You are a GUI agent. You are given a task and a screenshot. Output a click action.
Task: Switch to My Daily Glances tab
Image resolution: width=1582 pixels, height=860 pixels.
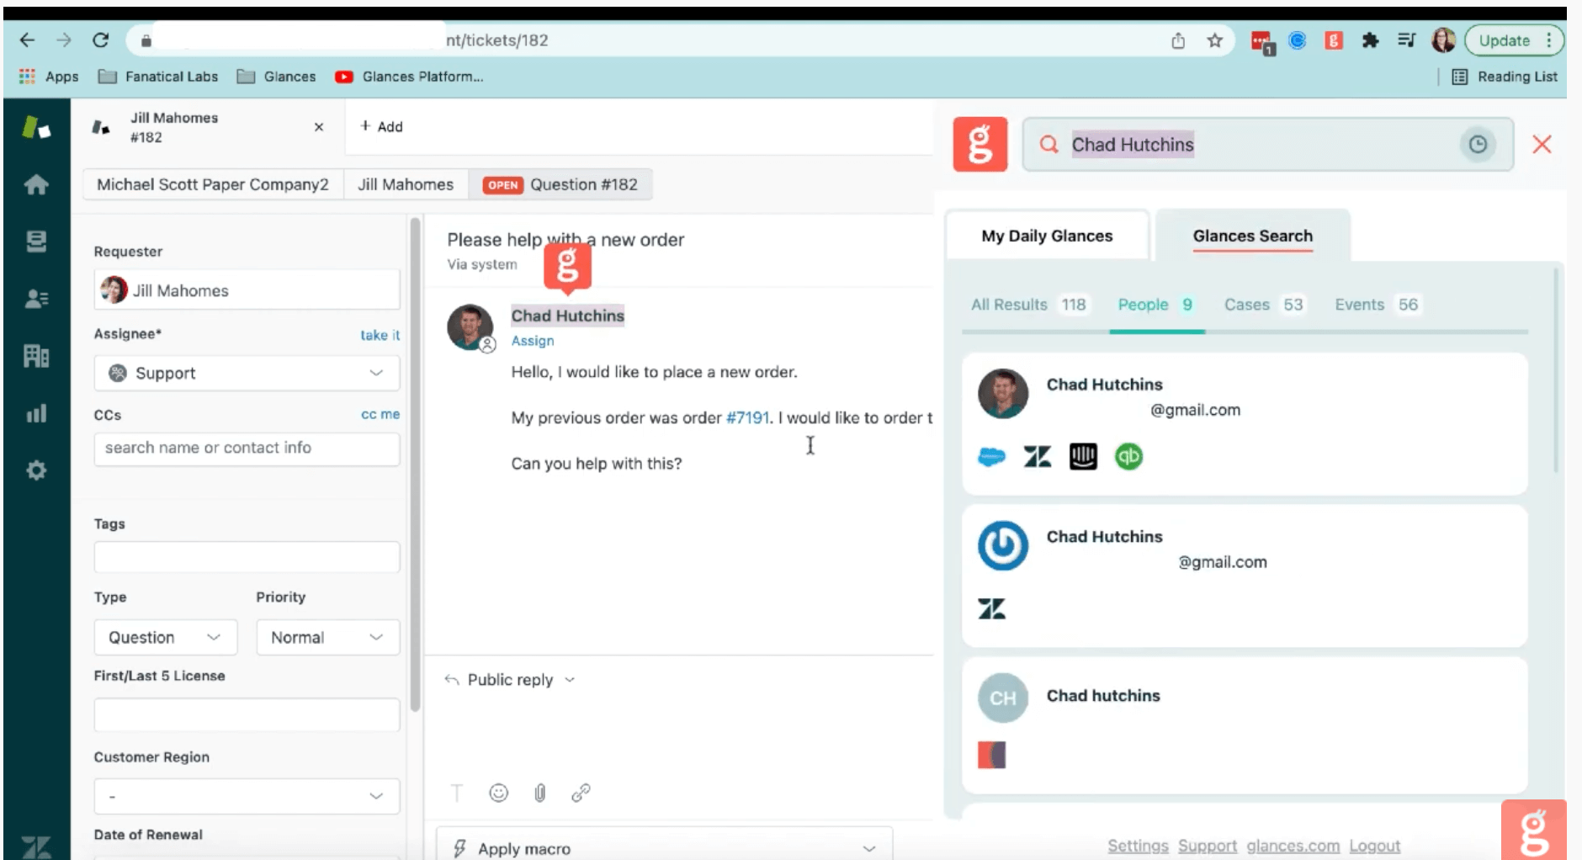1047,236
